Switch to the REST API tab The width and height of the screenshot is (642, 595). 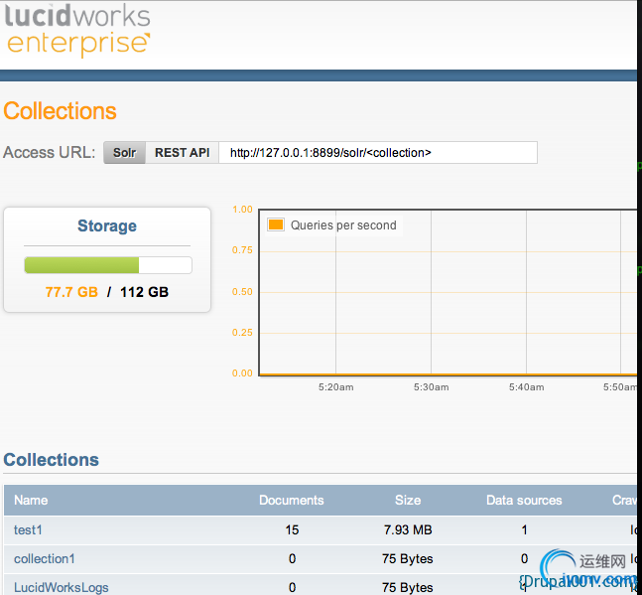(x=183, y=153)
